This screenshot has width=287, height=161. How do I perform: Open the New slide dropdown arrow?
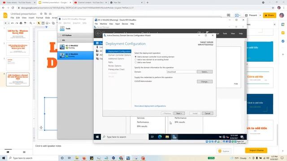[x=9, y=23]
